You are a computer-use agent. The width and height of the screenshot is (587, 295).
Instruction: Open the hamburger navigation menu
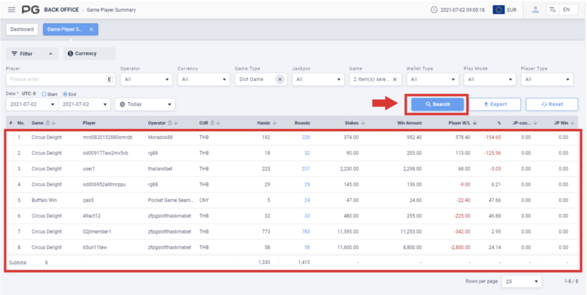(x=12, y=9)
